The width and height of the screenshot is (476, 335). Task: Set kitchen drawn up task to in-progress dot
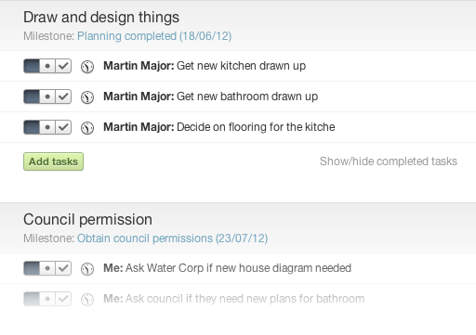click(x=47, y=66)
